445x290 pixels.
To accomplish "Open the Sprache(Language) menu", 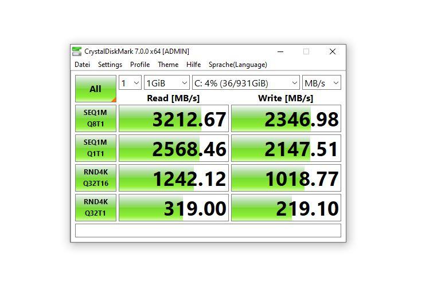I will 238,65.
